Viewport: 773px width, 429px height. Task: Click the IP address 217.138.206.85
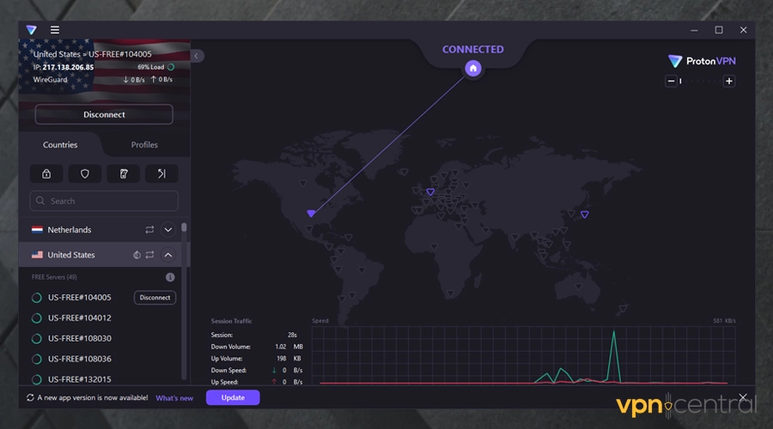[68, 67]
